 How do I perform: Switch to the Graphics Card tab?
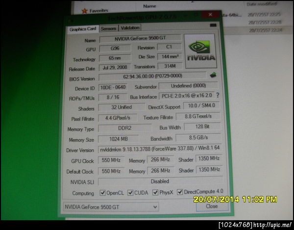tap(83, 29)
